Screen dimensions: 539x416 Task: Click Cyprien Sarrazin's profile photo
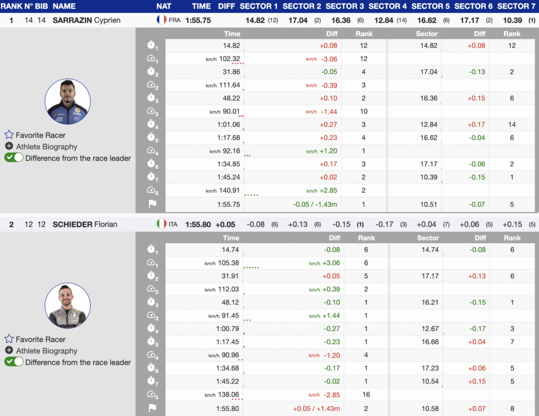click(x=67, y=102)
